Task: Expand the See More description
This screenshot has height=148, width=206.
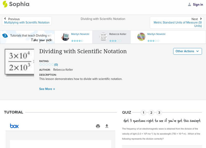Action: pos(47,89)
